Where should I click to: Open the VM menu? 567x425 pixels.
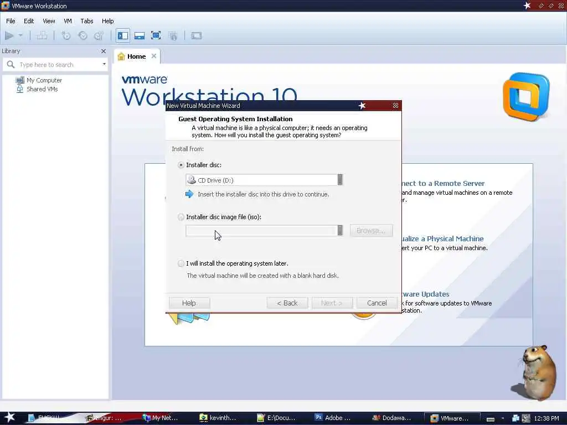click(x=68, y=21)
